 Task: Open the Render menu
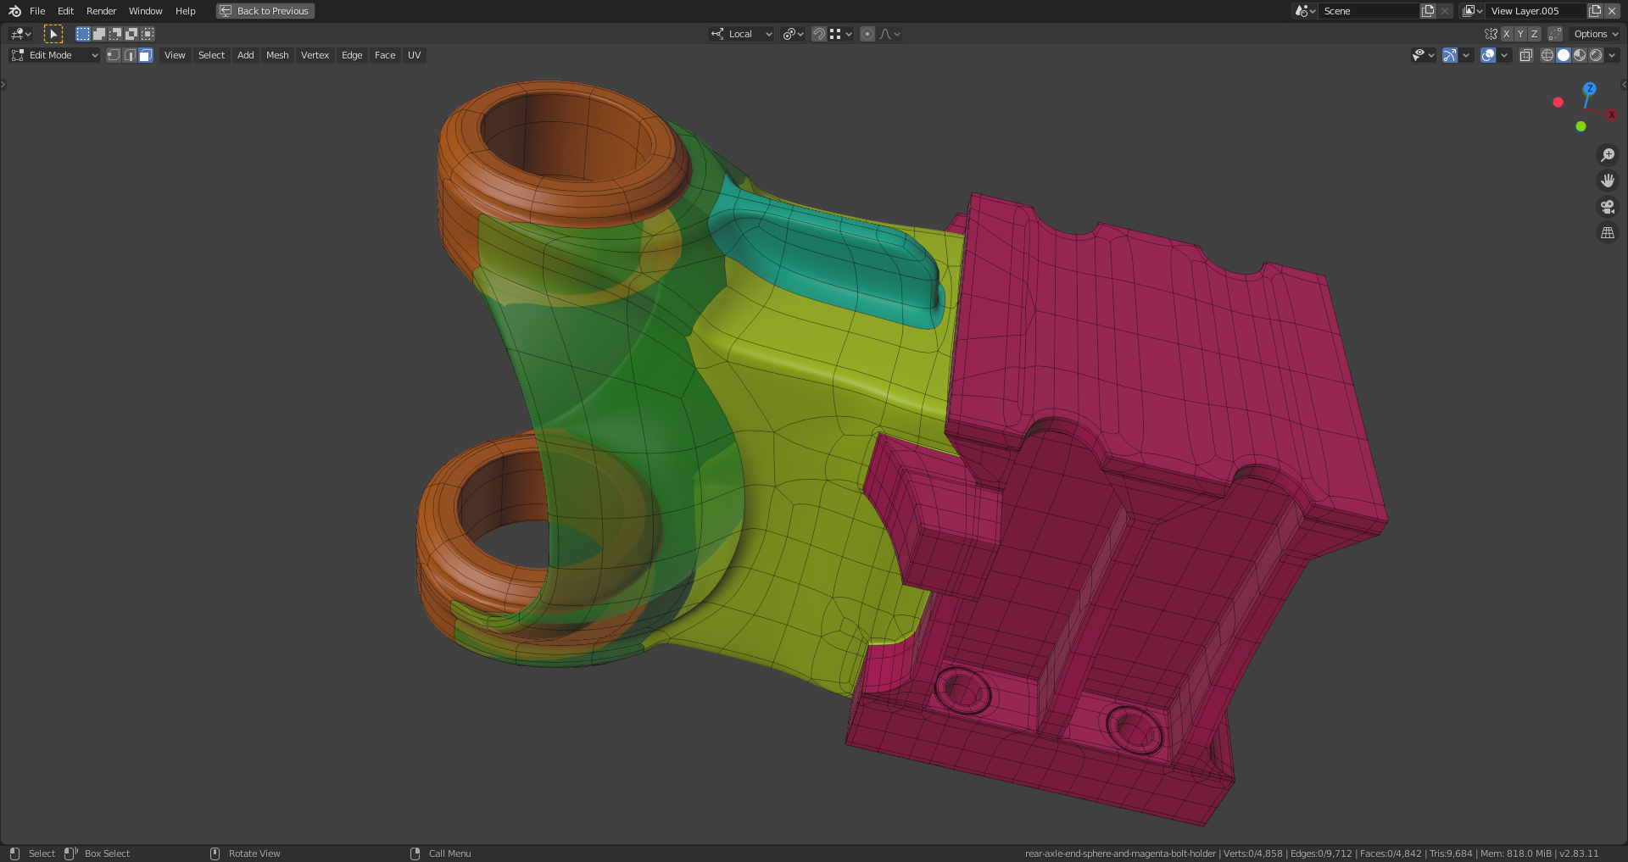click(x=102, y=11)
